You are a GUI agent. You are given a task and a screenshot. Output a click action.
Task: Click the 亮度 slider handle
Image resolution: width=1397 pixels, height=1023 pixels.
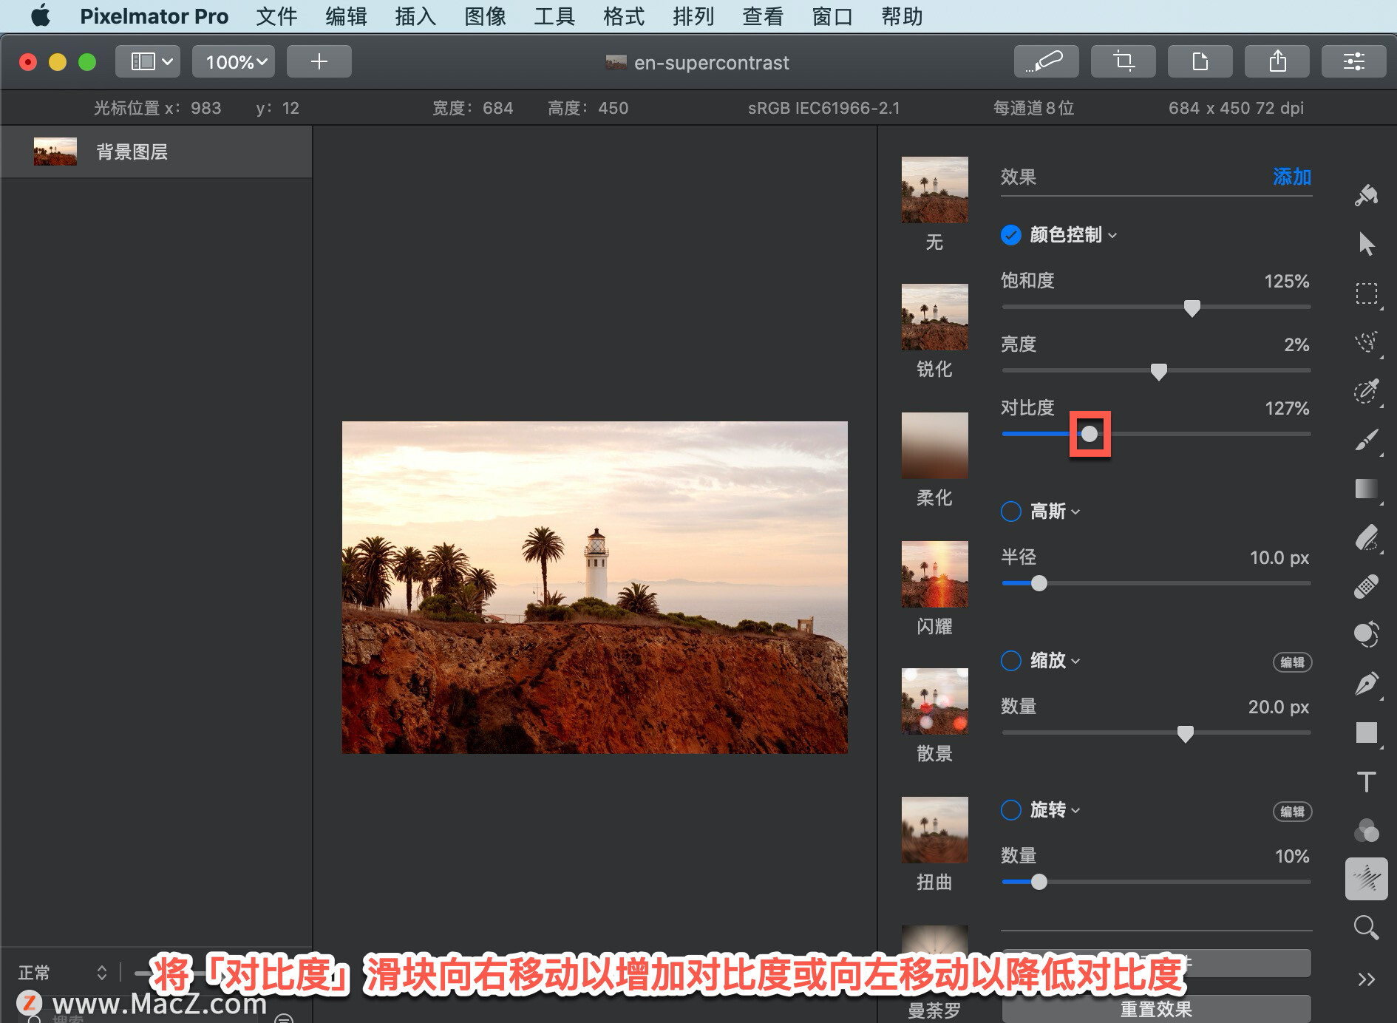[1159, 371]
